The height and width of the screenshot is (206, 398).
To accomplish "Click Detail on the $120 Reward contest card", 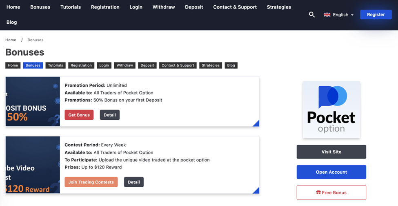I will (x=134, y=182).
